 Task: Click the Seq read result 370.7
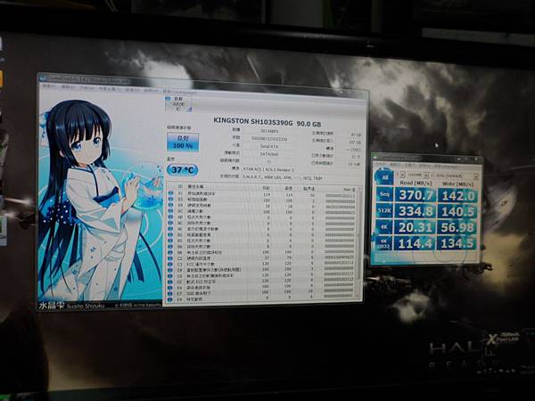[x=416, y=195]
